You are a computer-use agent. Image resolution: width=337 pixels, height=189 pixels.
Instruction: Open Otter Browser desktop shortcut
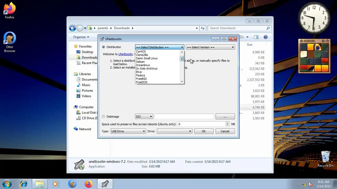point(10,42)
